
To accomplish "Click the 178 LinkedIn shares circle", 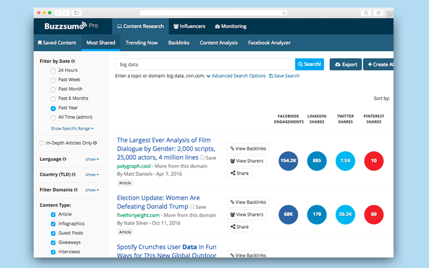I will point(317,214).
